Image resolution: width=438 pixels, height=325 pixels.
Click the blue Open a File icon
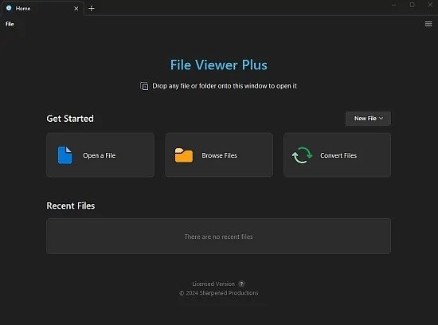(x=65, y=155)
